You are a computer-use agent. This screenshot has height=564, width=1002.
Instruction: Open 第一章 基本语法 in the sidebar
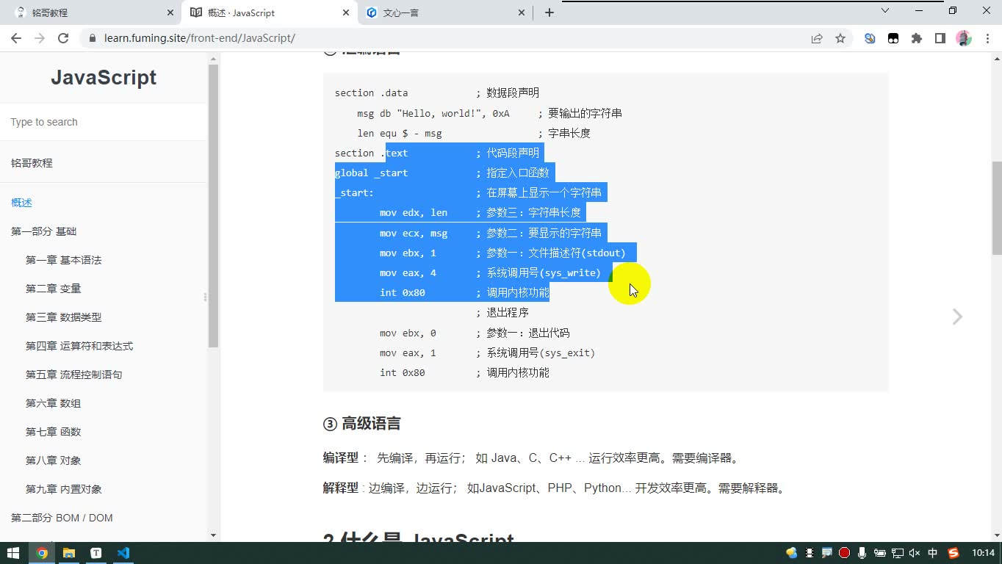63,260
